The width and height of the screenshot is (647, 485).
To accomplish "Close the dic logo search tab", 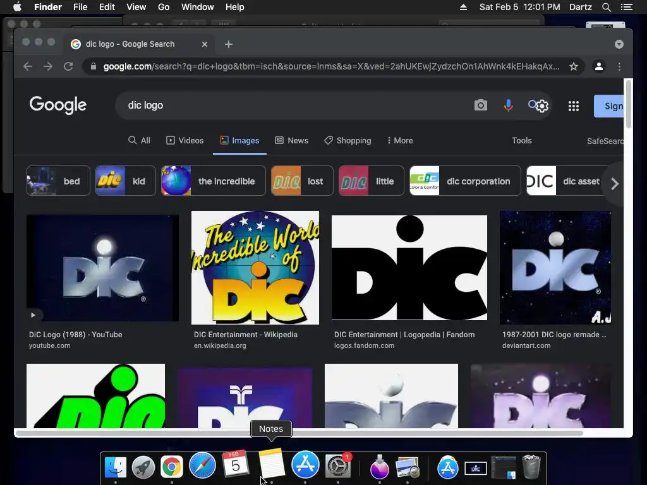I will [x=204, y=44].
